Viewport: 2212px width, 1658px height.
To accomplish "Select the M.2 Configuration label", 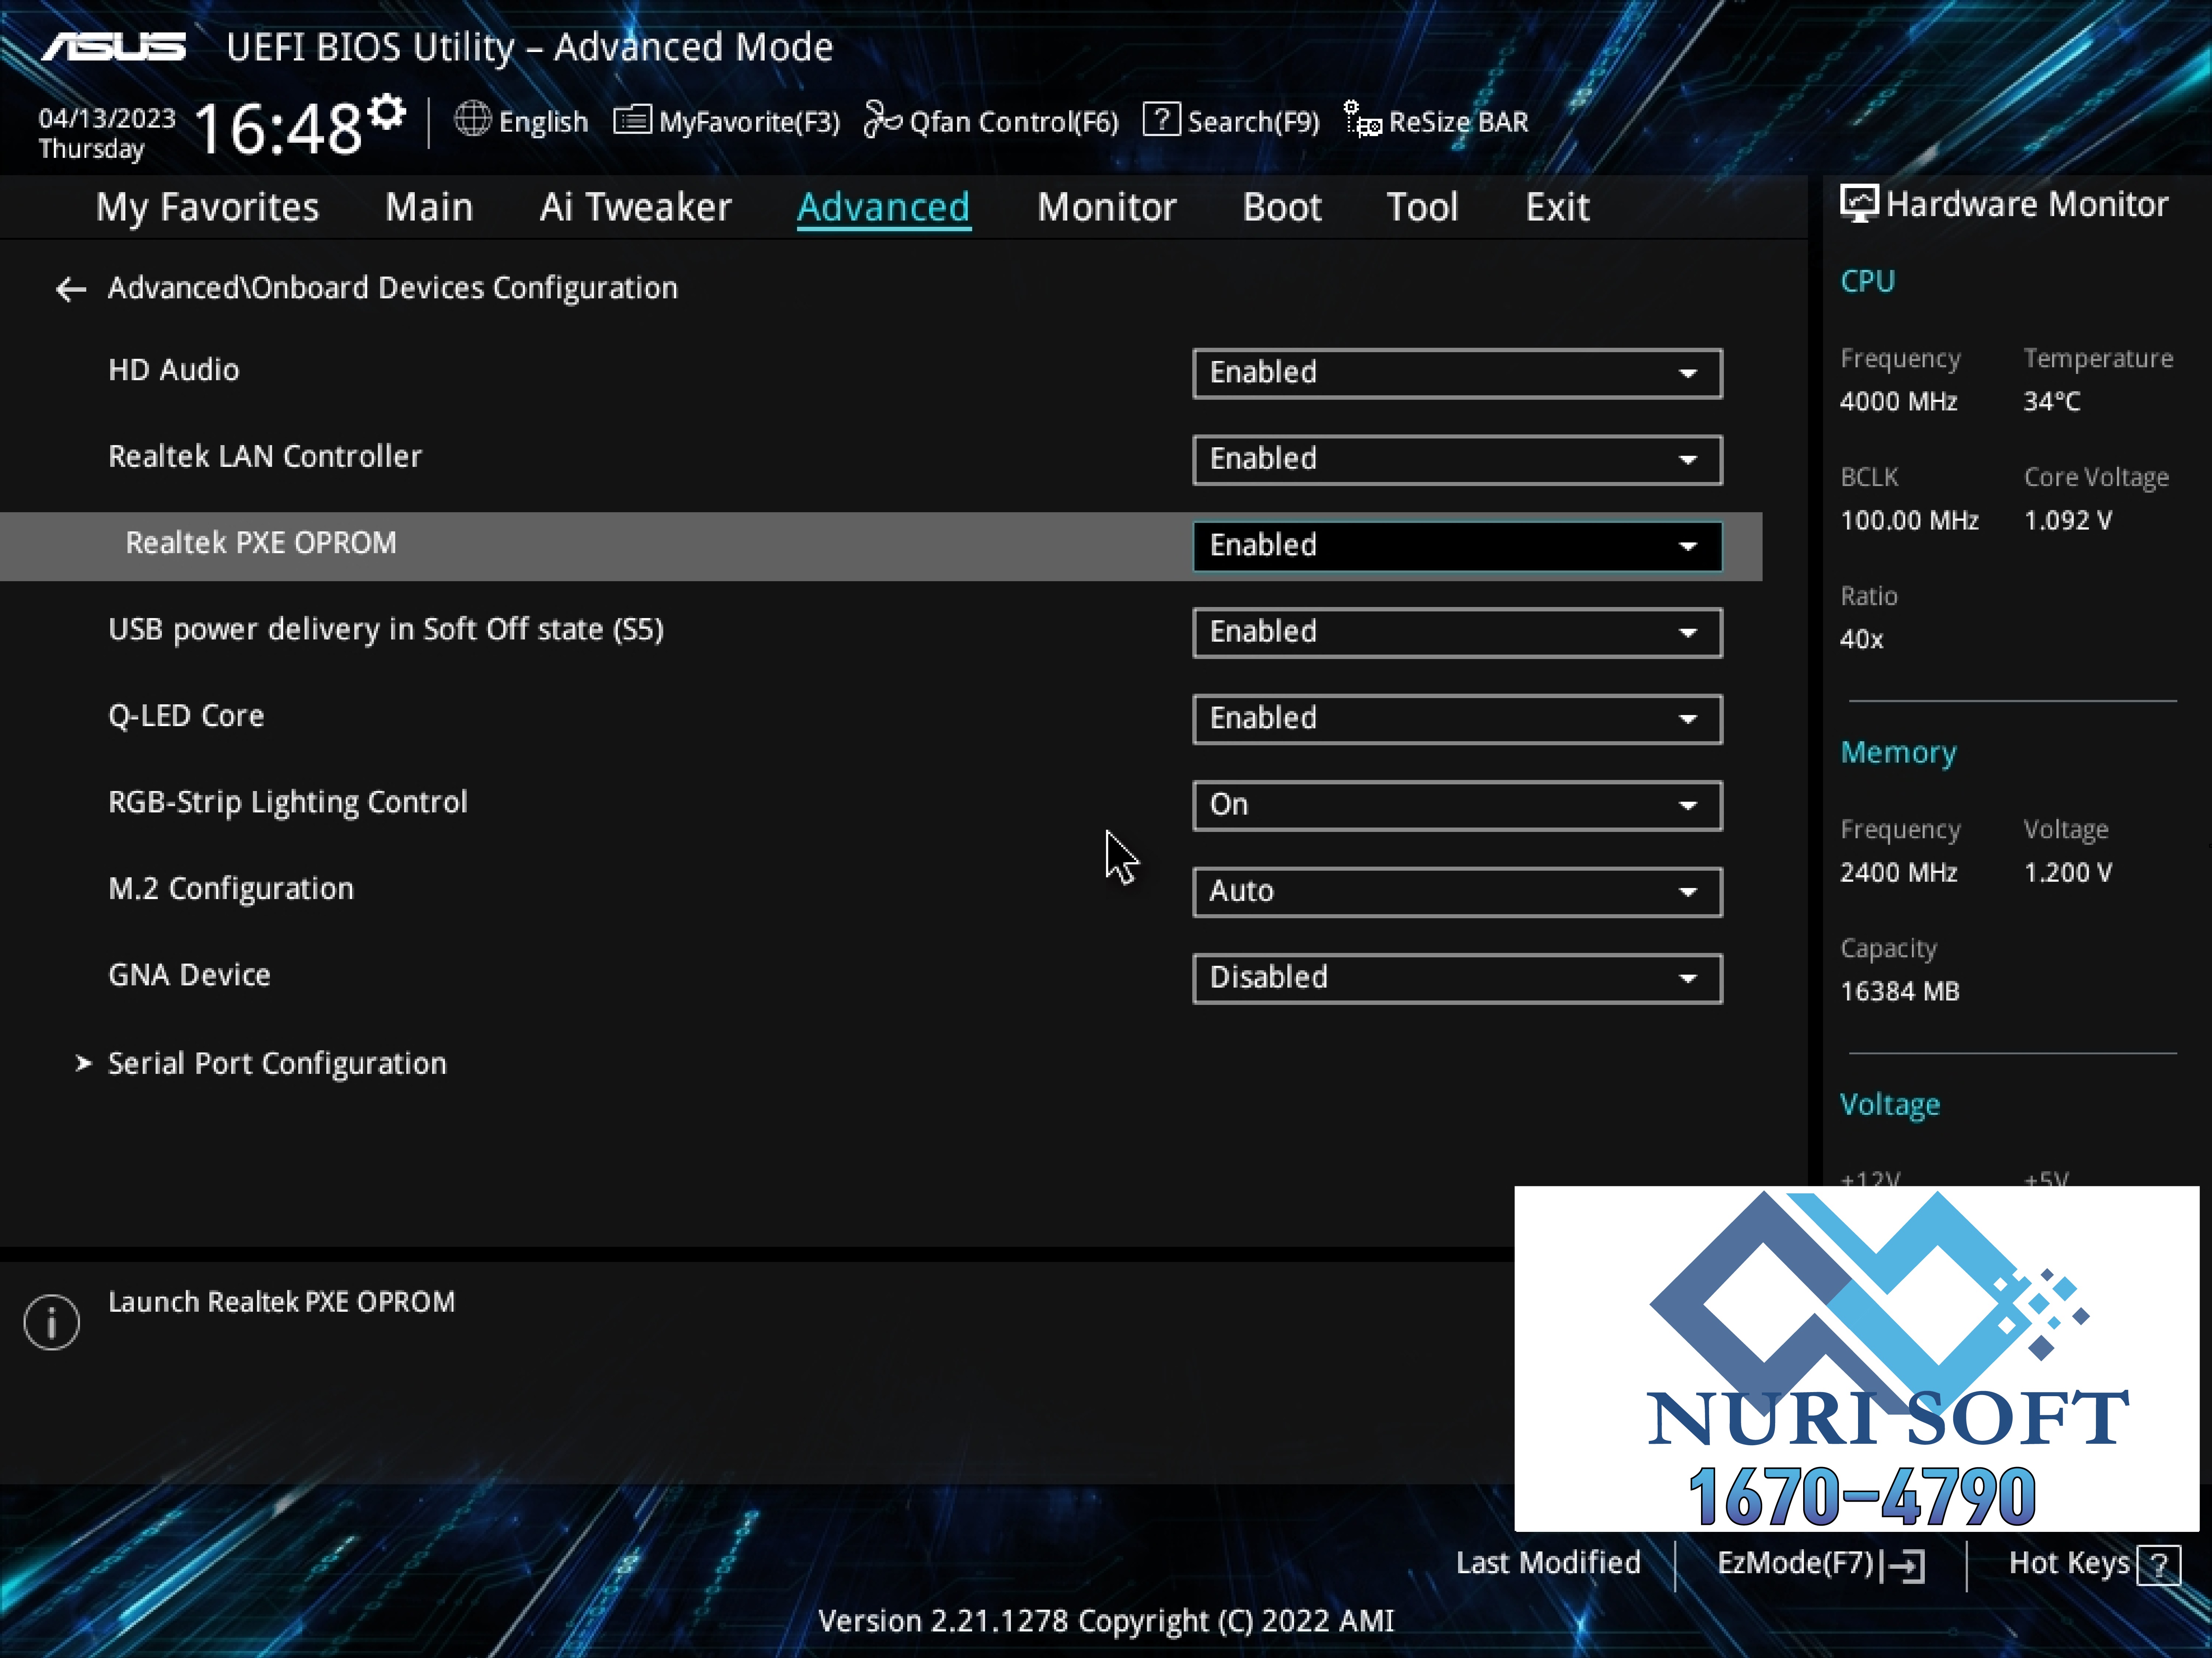I will pyautogui.click(x=231, y=889).
